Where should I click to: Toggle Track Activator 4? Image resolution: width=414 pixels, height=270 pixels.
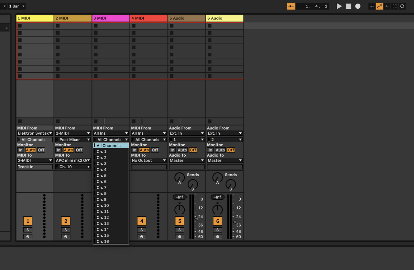142,221
